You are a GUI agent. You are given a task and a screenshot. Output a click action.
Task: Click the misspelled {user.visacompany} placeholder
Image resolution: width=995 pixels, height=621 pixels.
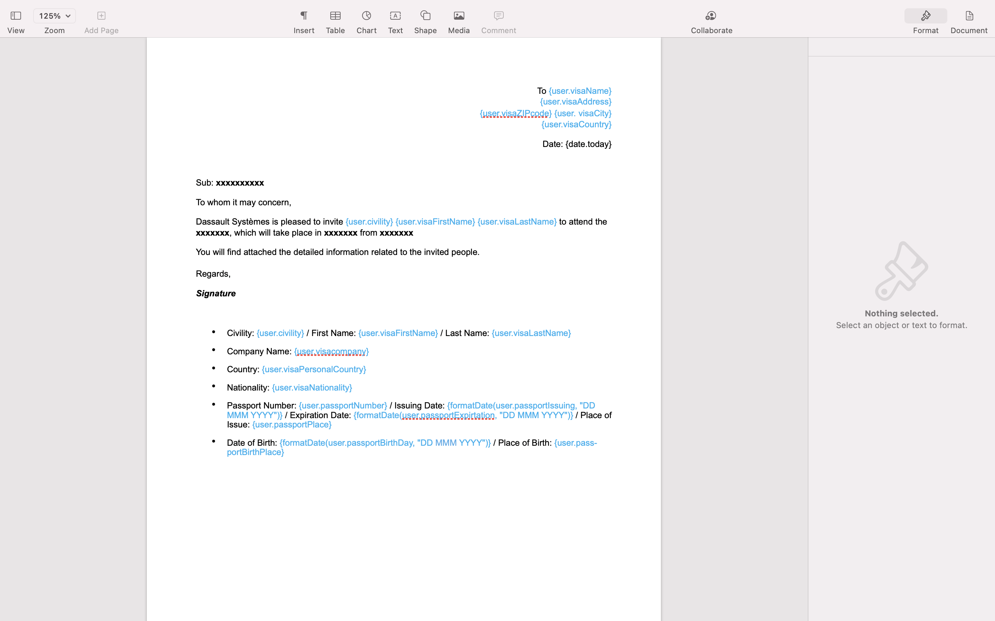pos(331,352)
